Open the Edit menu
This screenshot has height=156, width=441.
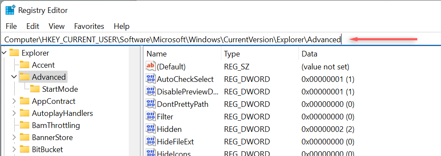tap(33, 26)
